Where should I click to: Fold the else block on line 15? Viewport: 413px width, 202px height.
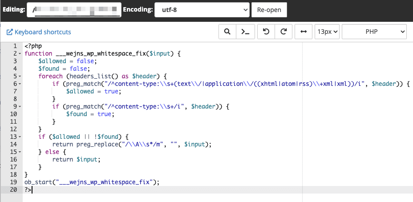(20, 152)
